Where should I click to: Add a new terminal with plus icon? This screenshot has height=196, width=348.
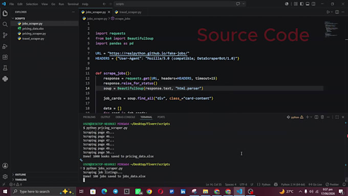(308, 117)
